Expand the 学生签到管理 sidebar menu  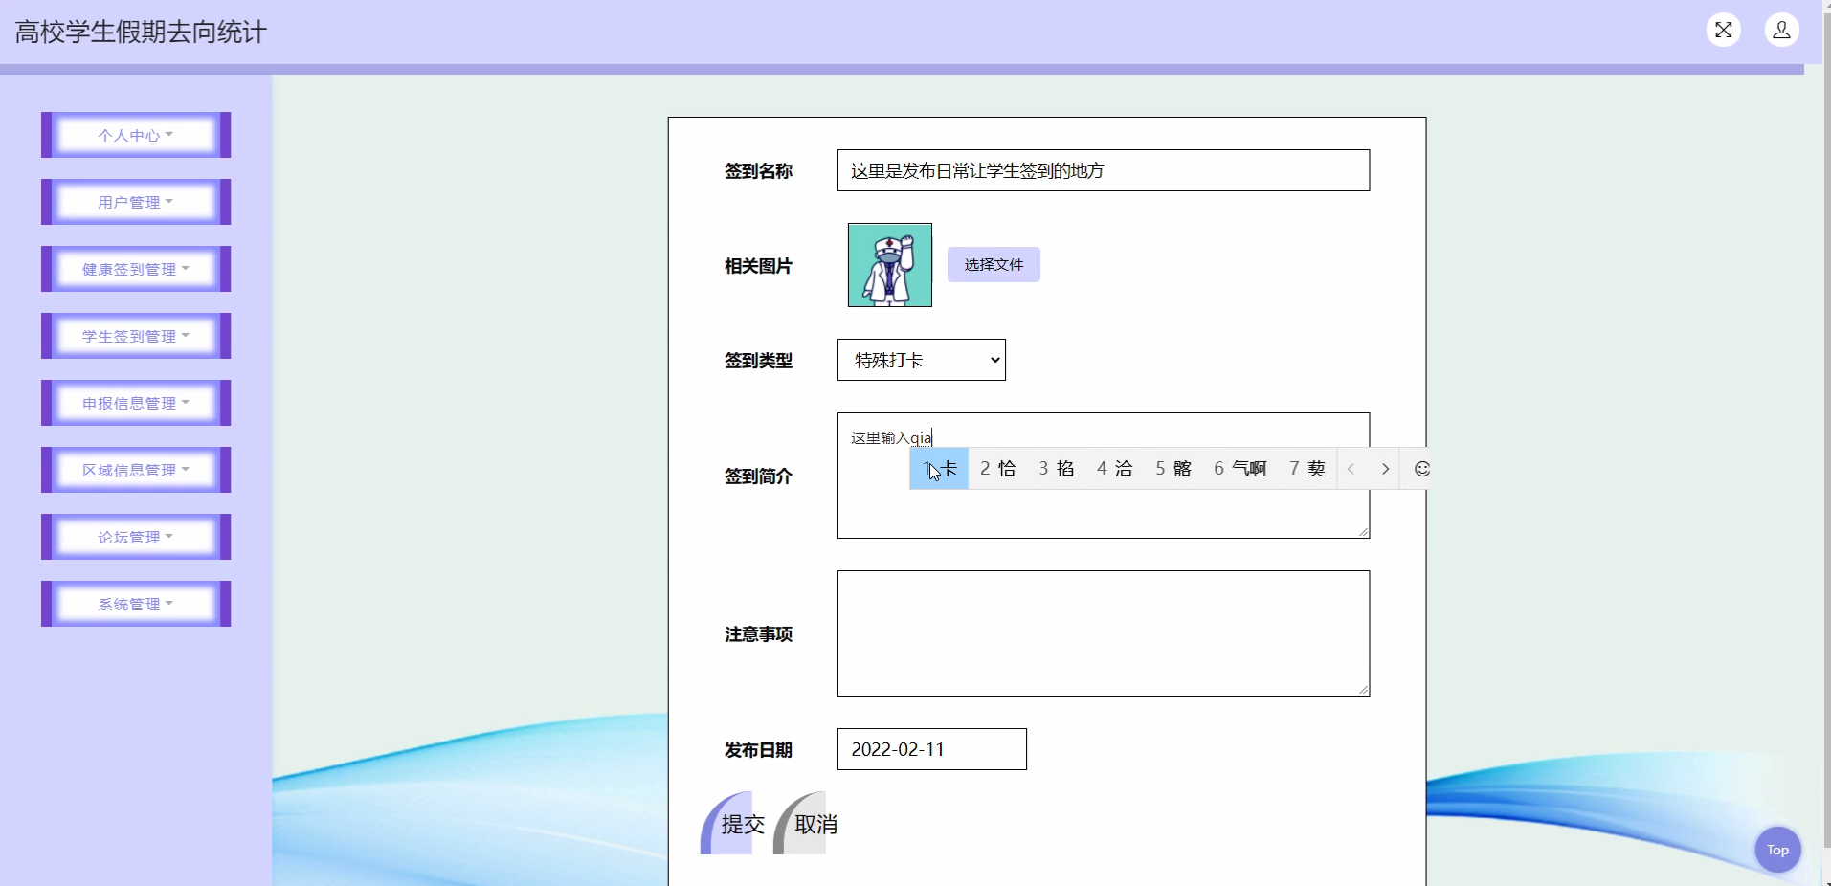[136, 336]
